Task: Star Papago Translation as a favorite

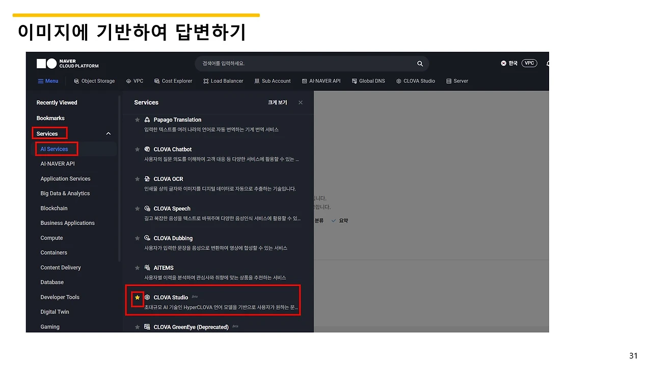Action: tap(137, 119)
